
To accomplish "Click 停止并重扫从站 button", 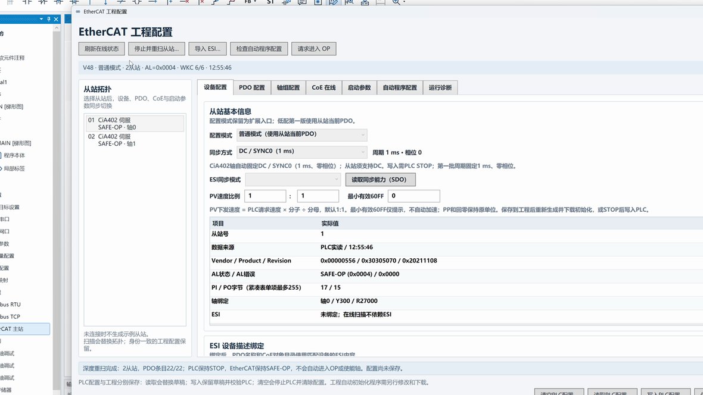I will [157, 49].
